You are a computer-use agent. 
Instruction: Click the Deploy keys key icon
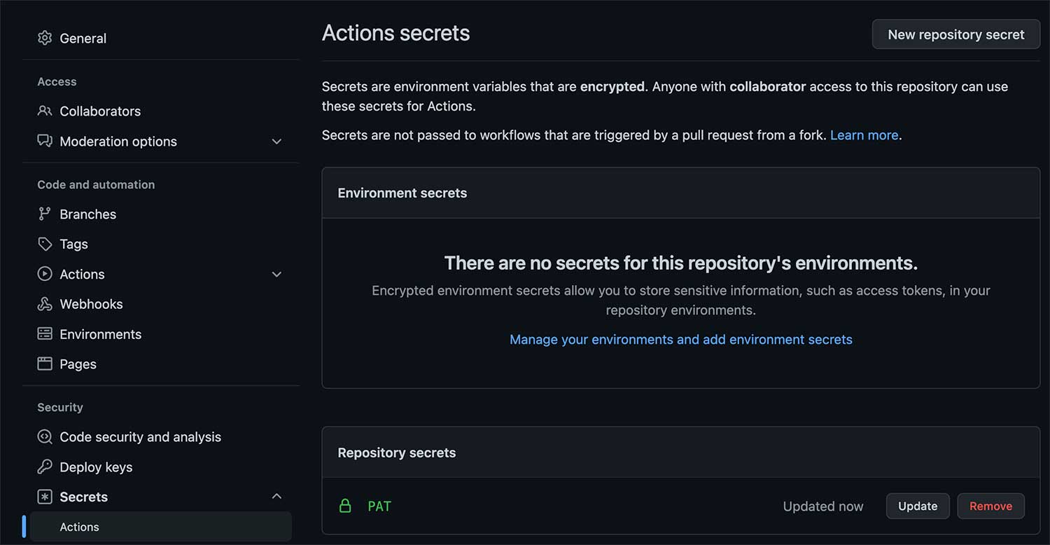pos(45,467)
